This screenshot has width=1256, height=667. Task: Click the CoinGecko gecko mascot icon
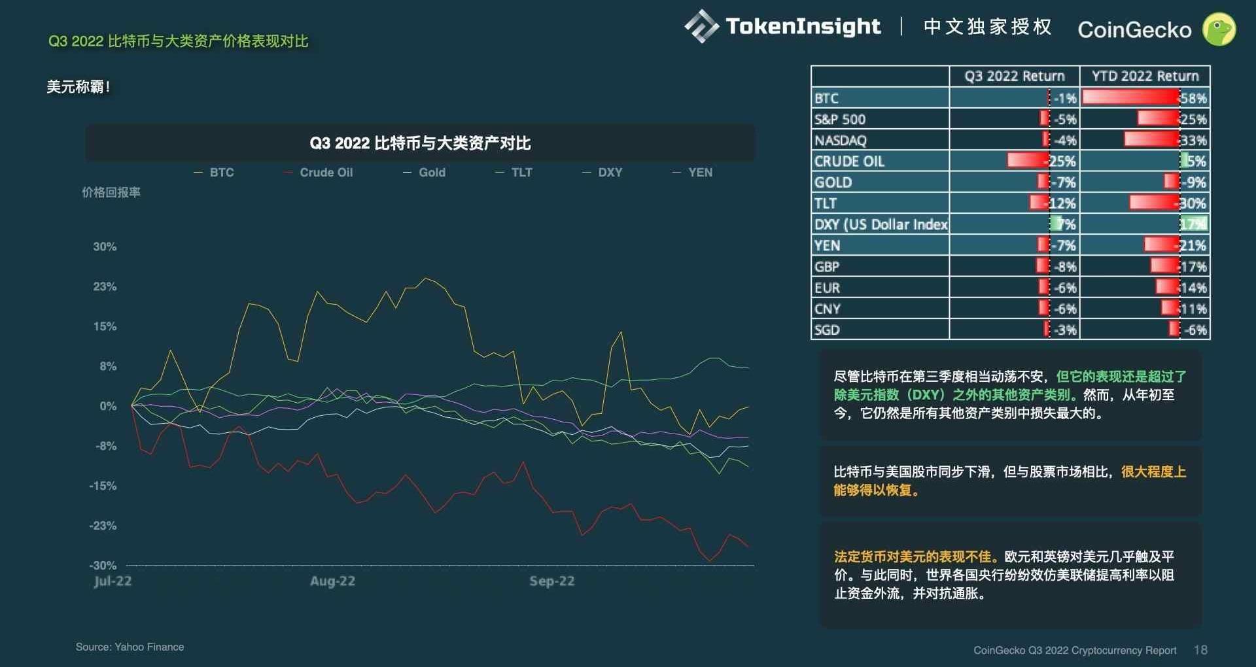[x=1219, y=29]
